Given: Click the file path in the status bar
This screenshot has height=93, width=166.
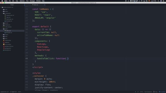Looking at the screenshot, I should 5,92.
